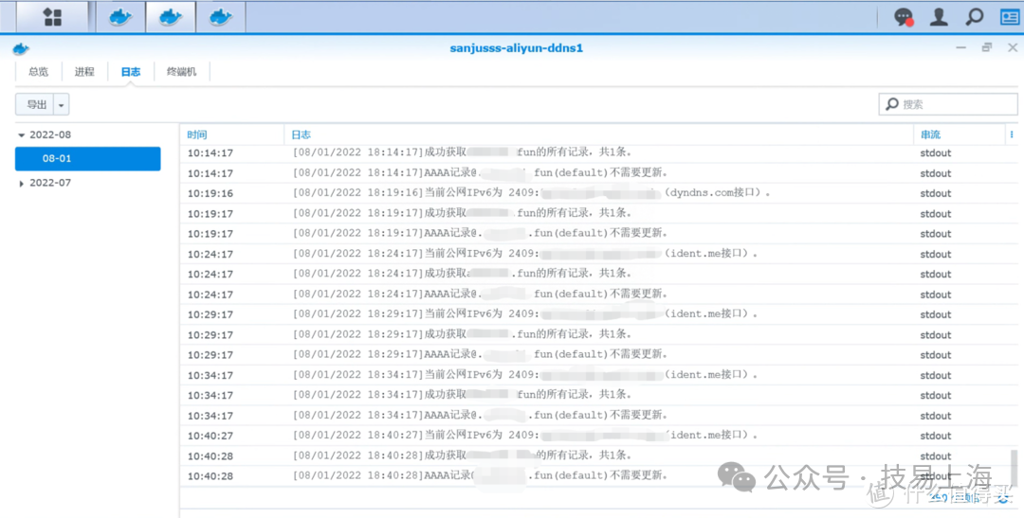Screen dimensions: 1024x518
Task: Minimize the sanjusss-aliyun-ddns1 window
Action: tap(960, 47)
